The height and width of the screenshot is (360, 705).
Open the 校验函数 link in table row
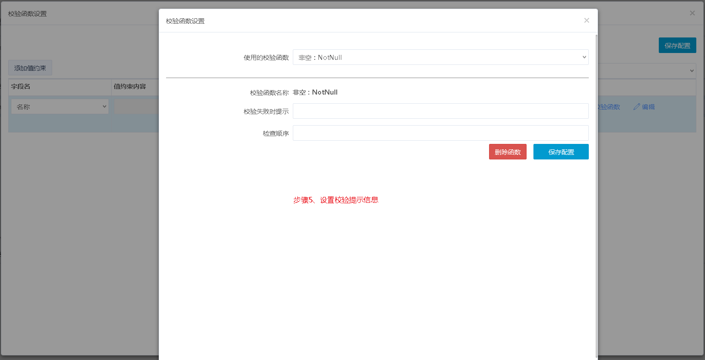pyautogui.click(x=609, y=107)
